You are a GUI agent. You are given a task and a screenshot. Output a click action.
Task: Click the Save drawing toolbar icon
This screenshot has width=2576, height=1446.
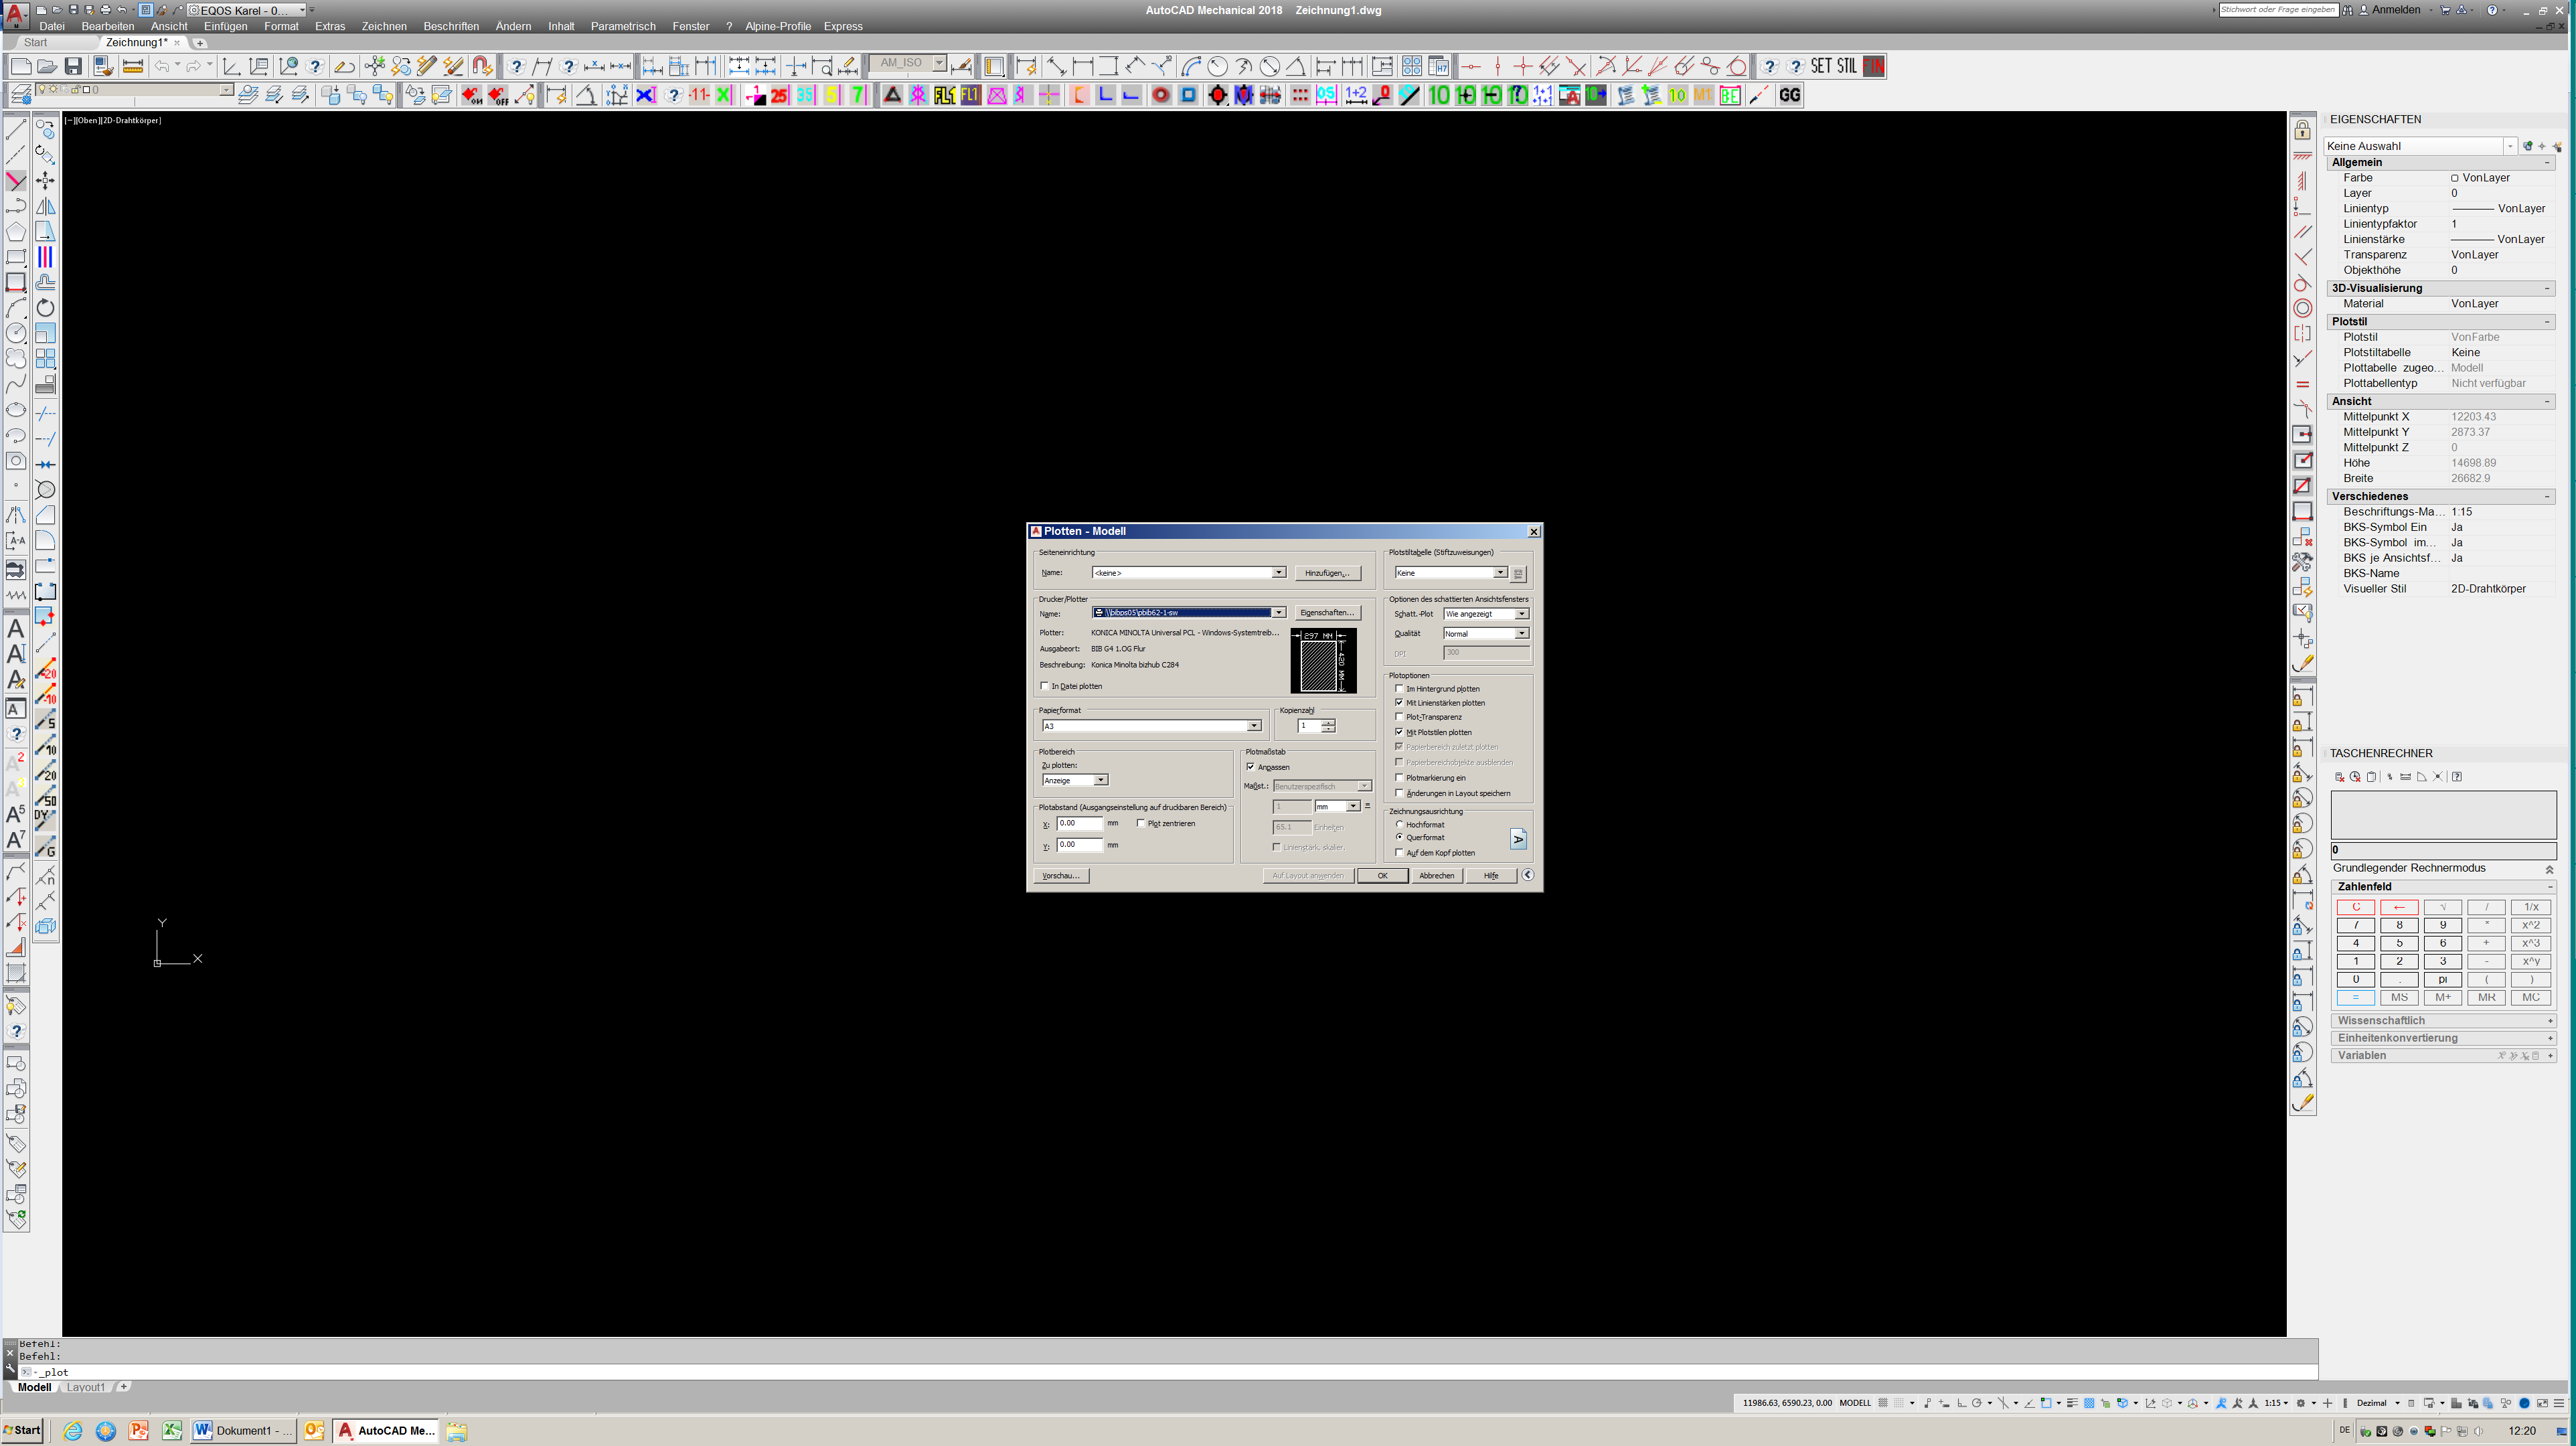(73, 66)
